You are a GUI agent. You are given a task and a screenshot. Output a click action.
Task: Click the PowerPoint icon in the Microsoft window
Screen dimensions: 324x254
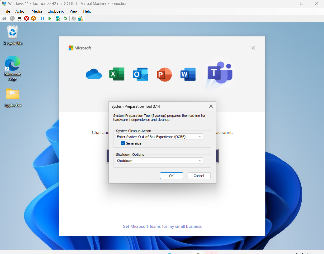pyautogui.click(x=164, y=74)
